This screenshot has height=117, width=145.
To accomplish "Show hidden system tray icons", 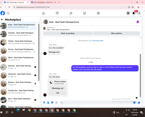I will coord(124,112).
